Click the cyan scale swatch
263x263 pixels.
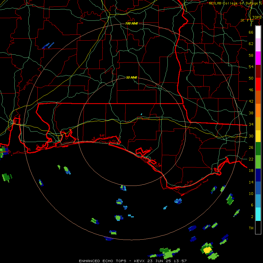click(x=258, y=214)
